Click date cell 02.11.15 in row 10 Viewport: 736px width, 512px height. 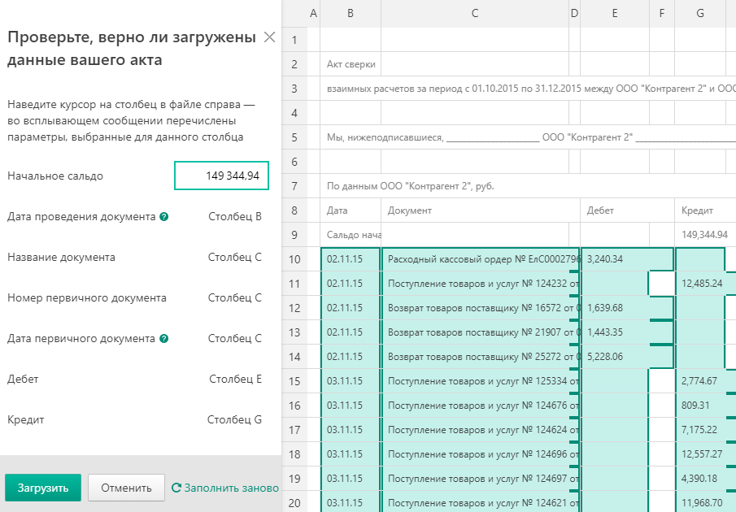coord(351,259)
